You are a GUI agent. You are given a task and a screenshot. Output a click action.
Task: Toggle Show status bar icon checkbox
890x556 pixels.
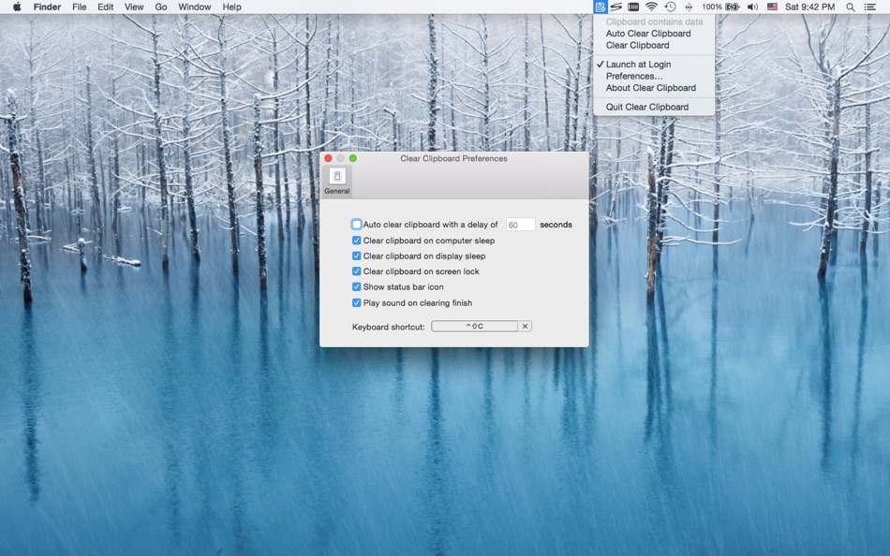click(356, 287)
